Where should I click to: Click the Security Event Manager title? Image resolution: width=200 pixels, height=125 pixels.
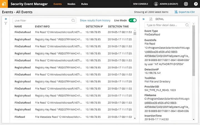(29, 4)
